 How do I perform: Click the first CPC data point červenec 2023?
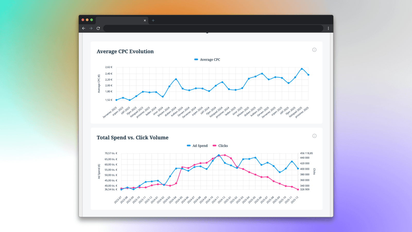116,100
